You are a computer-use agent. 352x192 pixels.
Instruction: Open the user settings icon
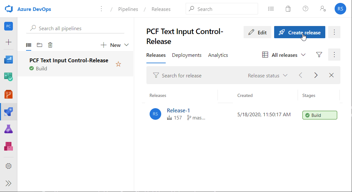323,9
